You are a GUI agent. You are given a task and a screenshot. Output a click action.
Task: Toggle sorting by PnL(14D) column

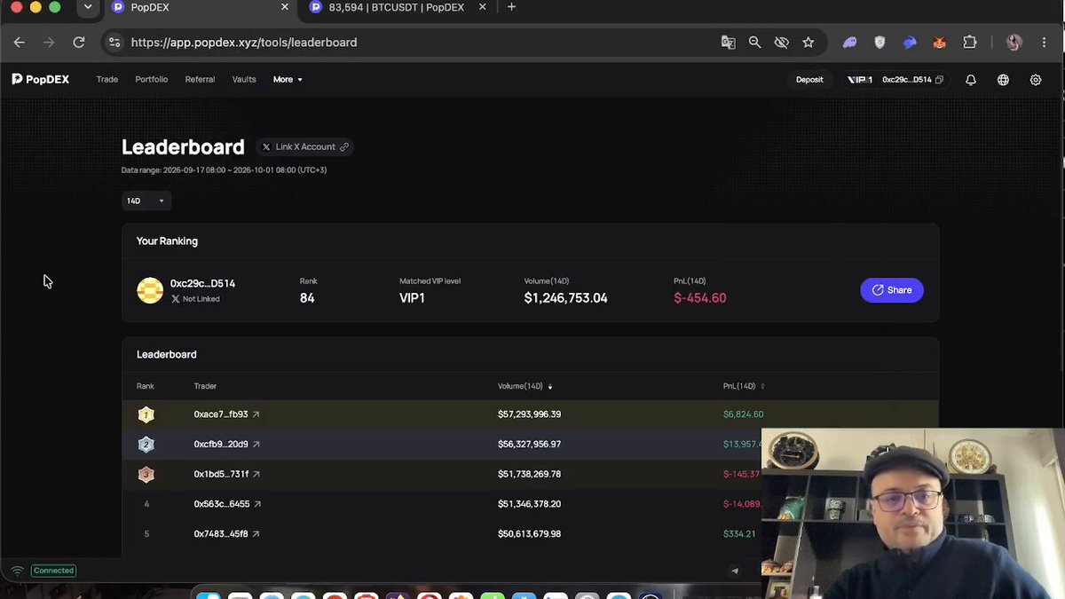[x=744, y=386]
